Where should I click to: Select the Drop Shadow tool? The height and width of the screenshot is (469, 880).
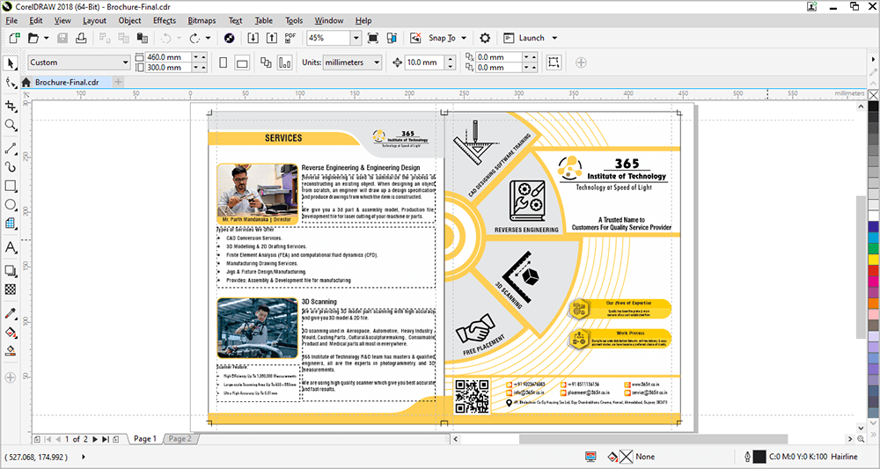point(10,271)
